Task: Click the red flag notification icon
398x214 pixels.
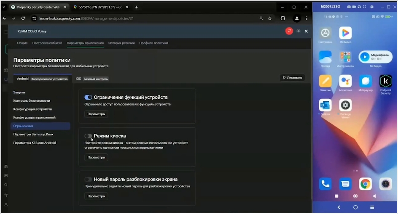Action: (289, 31)
